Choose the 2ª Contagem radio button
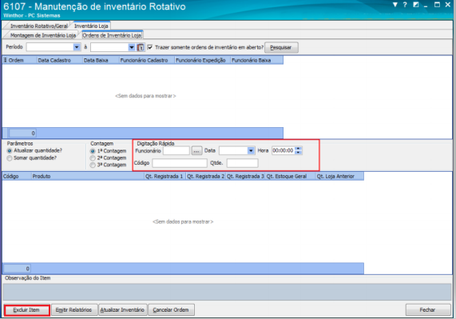This screenshot has height=319, width=456. tap(93, 158)
